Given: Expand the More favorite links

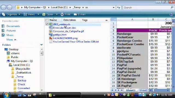Looking at the screenshot, I should [x=11, y=39].
